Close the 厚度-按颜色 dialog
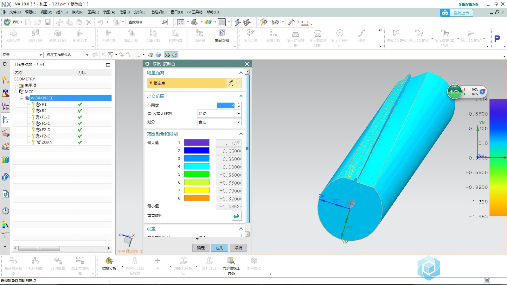 click(x=247, y=64)
